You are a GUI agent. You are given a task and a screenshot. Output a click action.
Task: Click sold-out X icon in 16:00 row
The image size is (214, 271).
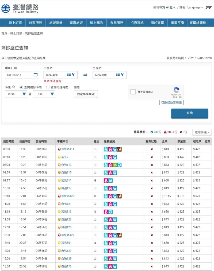click(x=152, y=266)
